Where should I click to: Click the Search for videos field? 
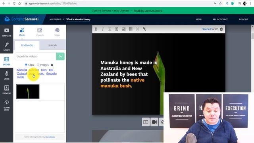[36, 56]
